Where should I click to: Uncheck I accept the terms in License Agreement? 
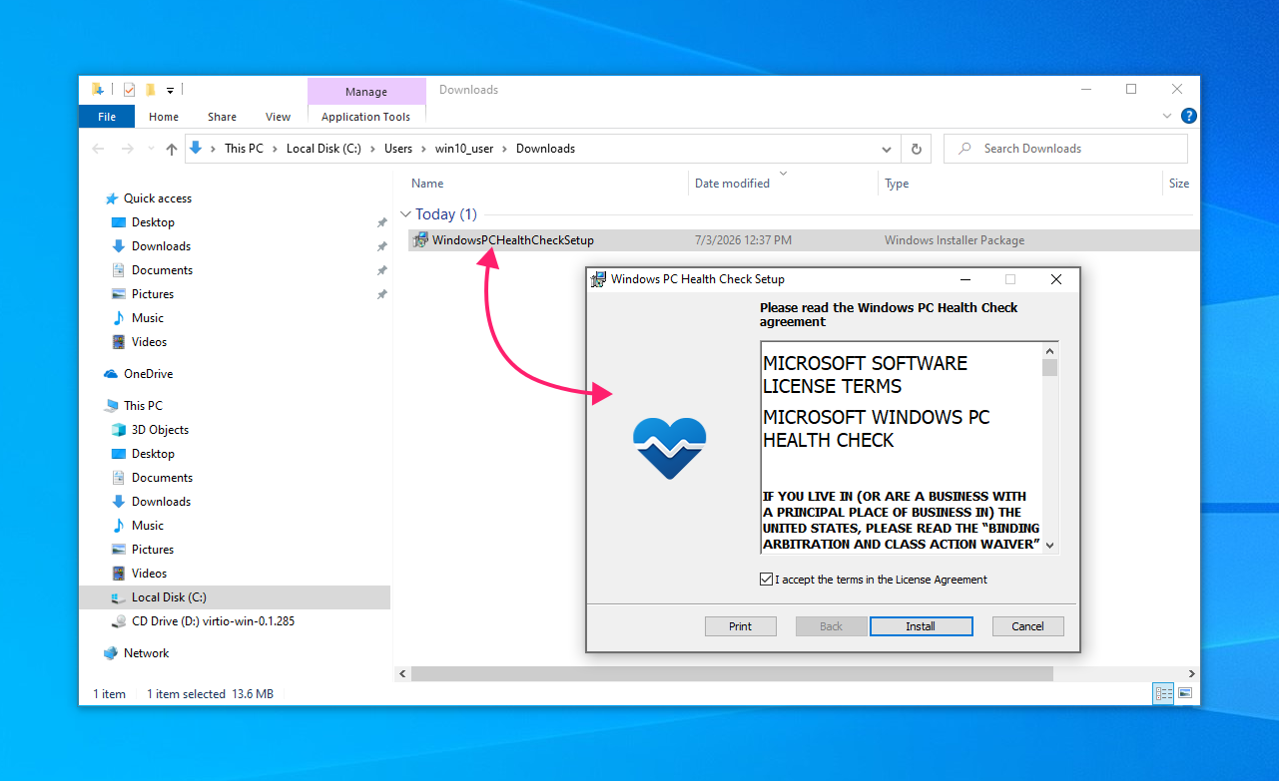[x=766, y=580]
